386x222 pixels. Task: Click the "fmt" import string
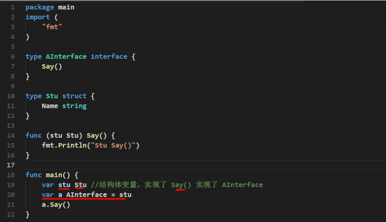pos(52,27)
